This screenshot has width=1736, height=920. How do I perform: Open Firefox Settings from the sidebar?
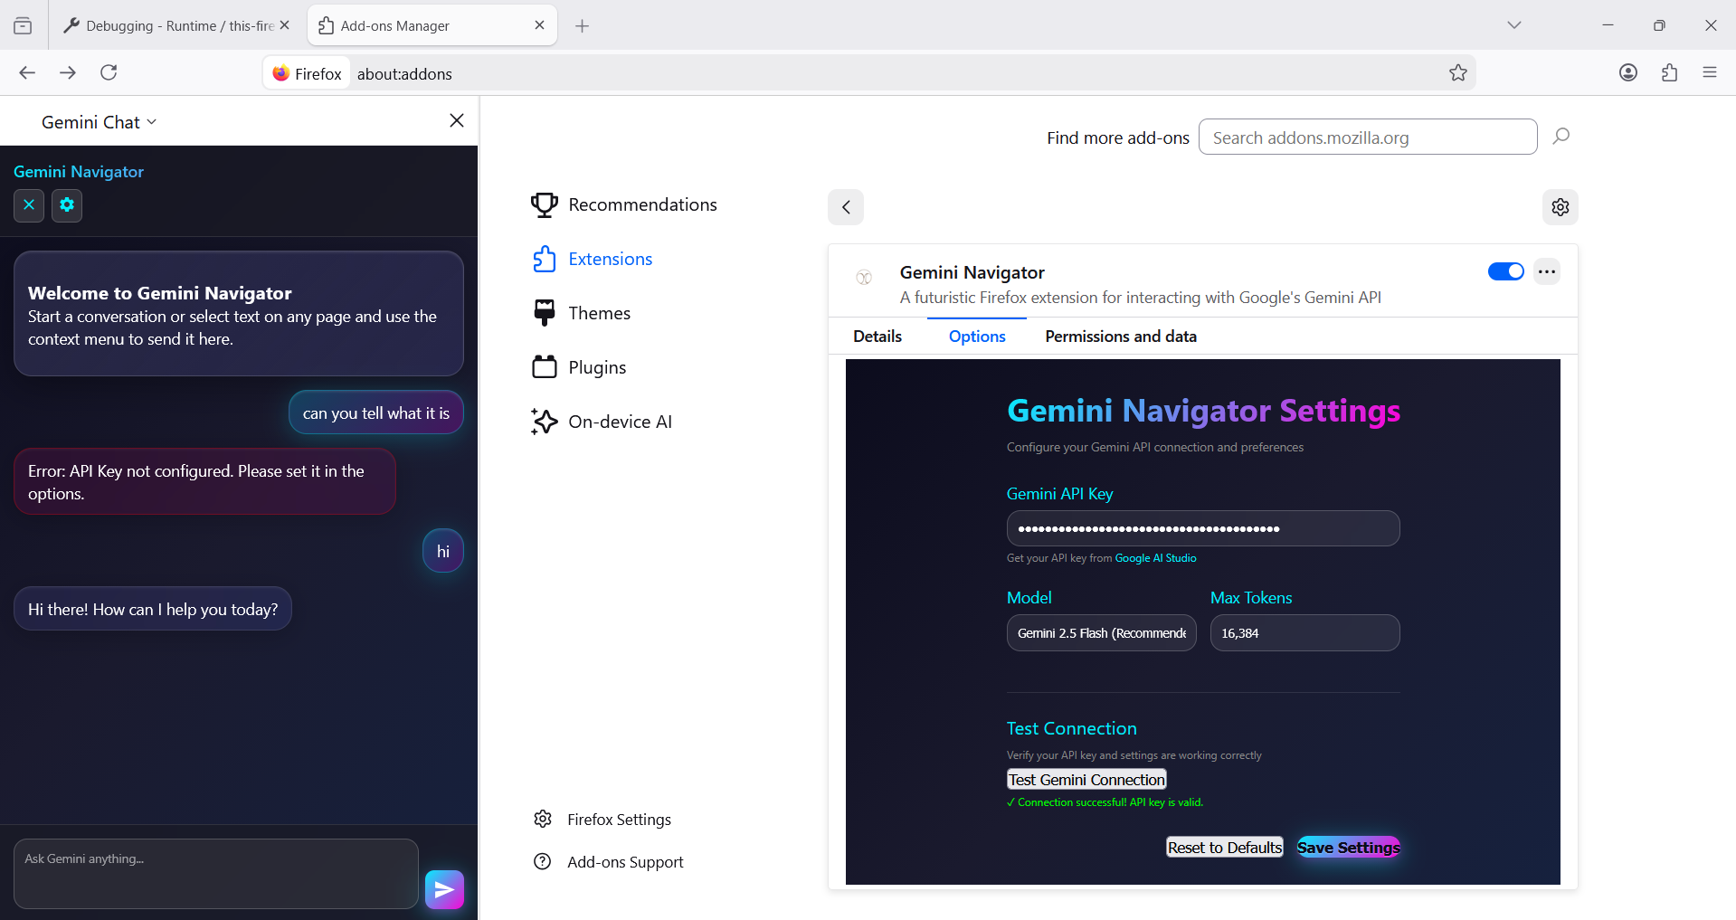coord(602,820)
